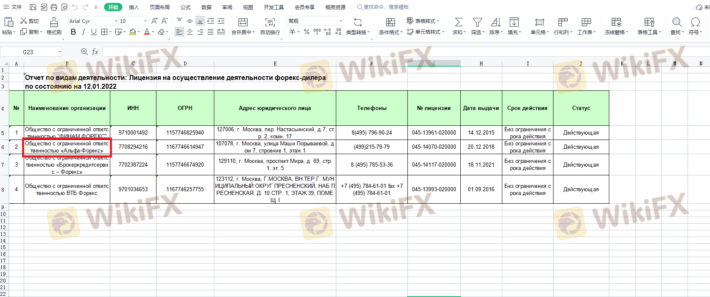The height and width of the screenshot is (297, 710).
Task: Click the Format Painter (格式刷) brush
Action: coord(54,22)
